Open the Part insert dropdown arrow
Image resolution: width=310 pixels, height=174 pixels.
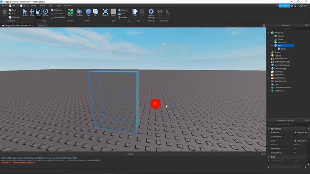tap(88, 18)
